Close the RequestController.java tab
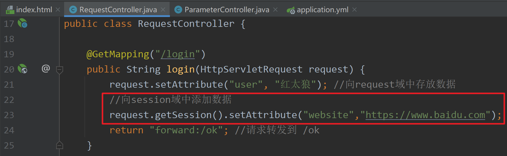507x156 pixels. (x=163, y=10)
